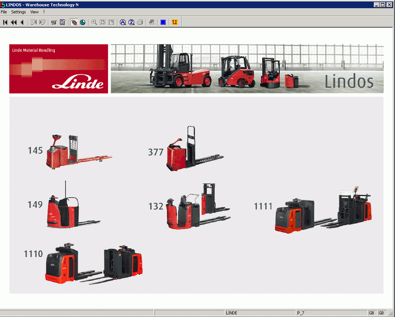Click the Linde logo banner
Screen dimensions: 395x317
(59, 69)
